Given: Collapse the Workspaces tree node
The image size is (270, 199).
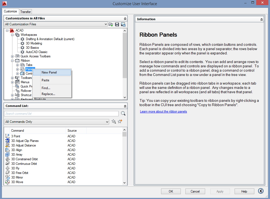Looking at the screenshot, I should 12,35.
